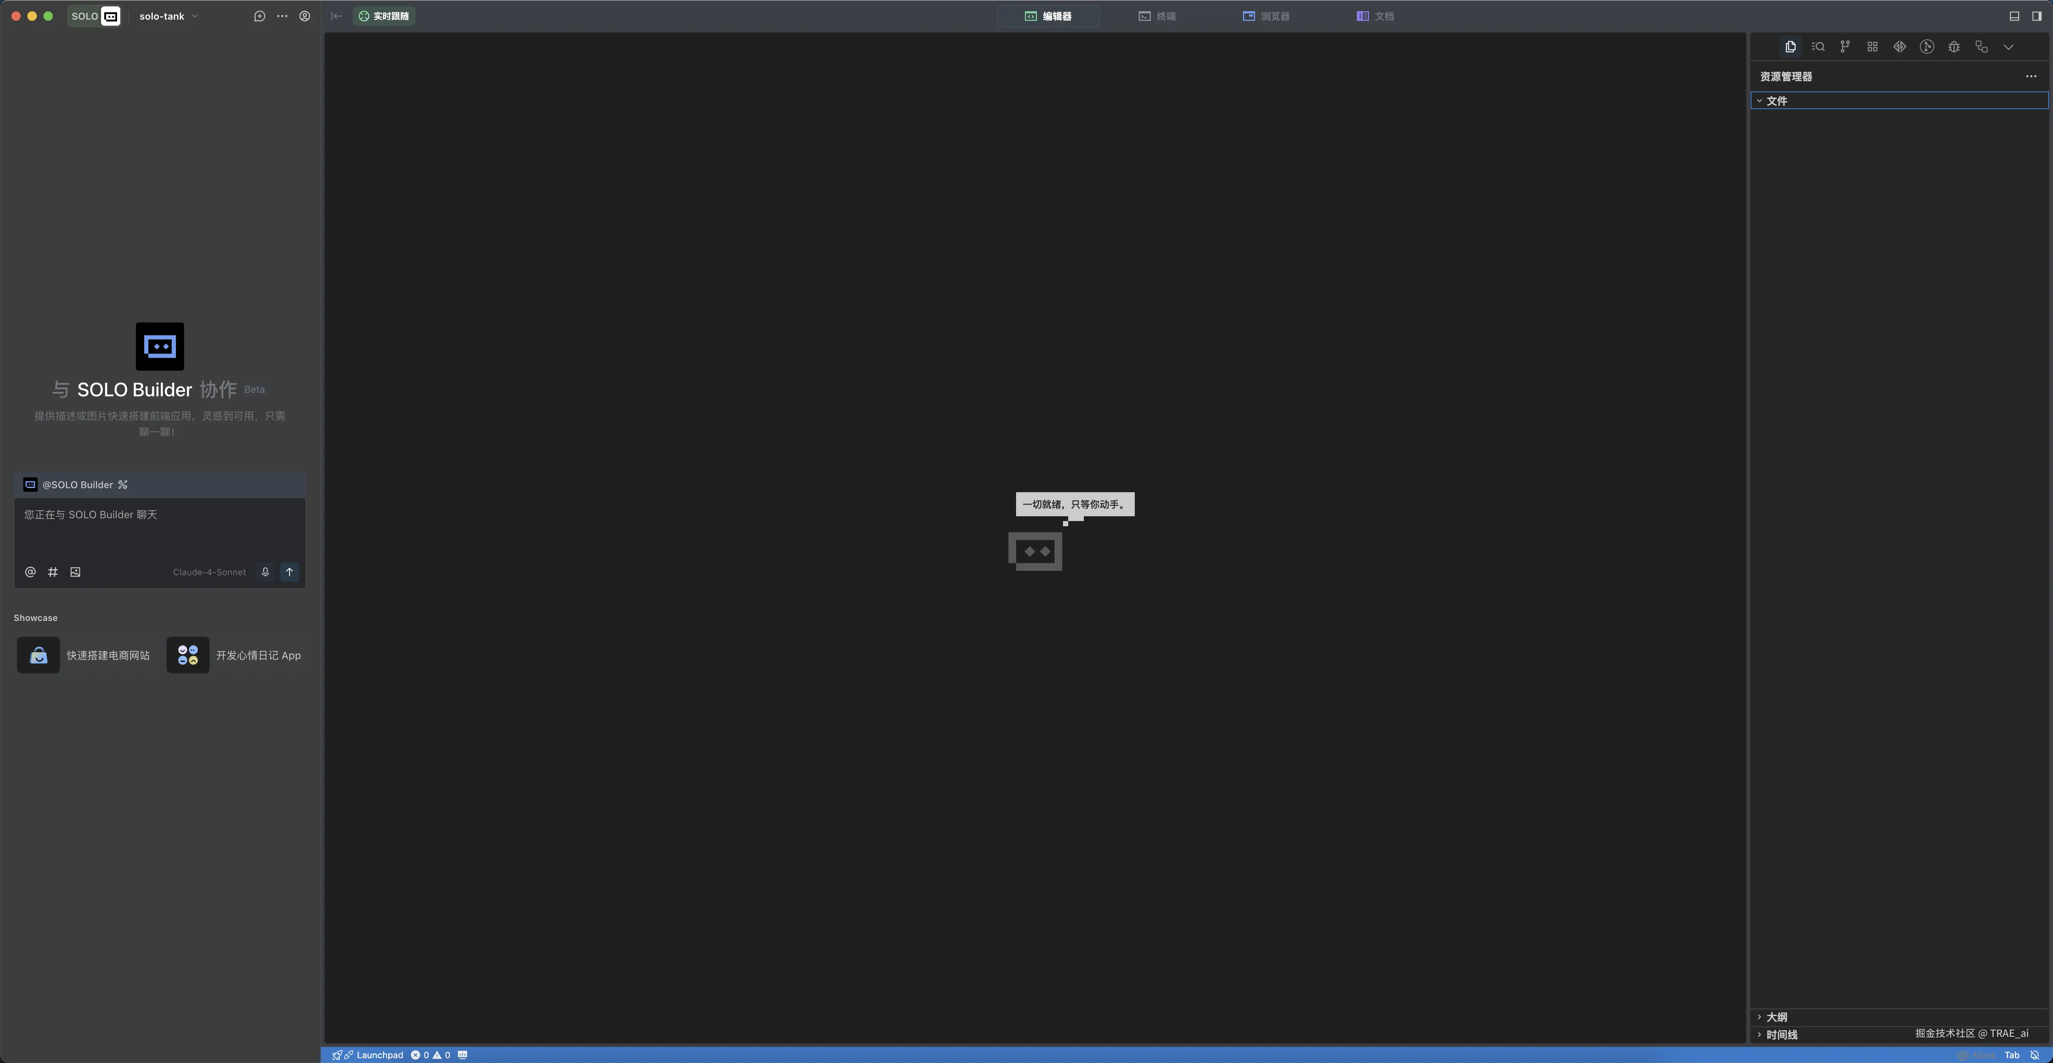Toggle the bottom panel layout icon
2053x1063 pixels.
[x=2014, y=16]
